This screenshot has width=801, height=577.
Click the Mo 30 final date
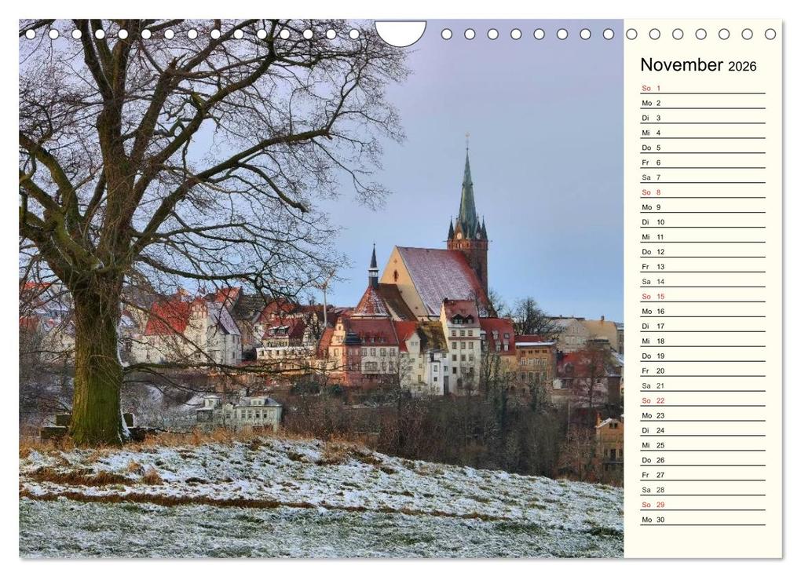pyautogui.click(x=653, y=519)
